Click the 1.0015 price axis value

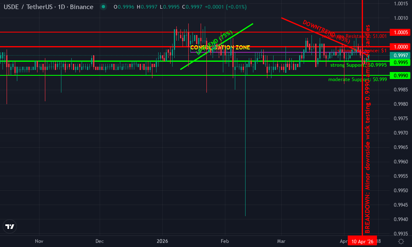(x=401, y=4)
